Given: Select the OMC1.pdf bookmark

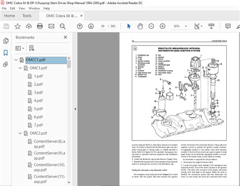Looking at the screenshot, I should point(38,68).
